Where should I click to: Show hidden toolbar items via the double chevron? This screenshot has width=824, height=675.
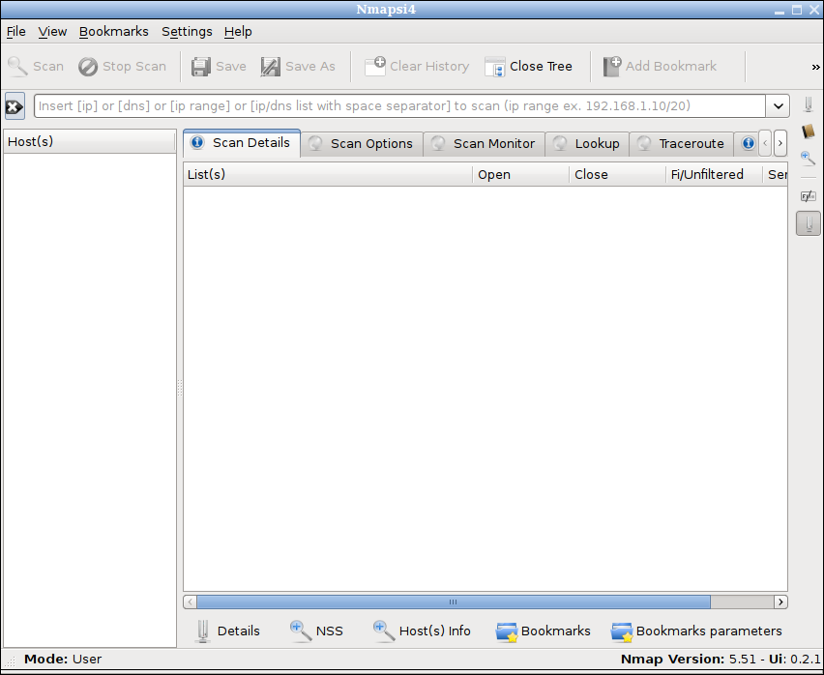tap(815, 67)
